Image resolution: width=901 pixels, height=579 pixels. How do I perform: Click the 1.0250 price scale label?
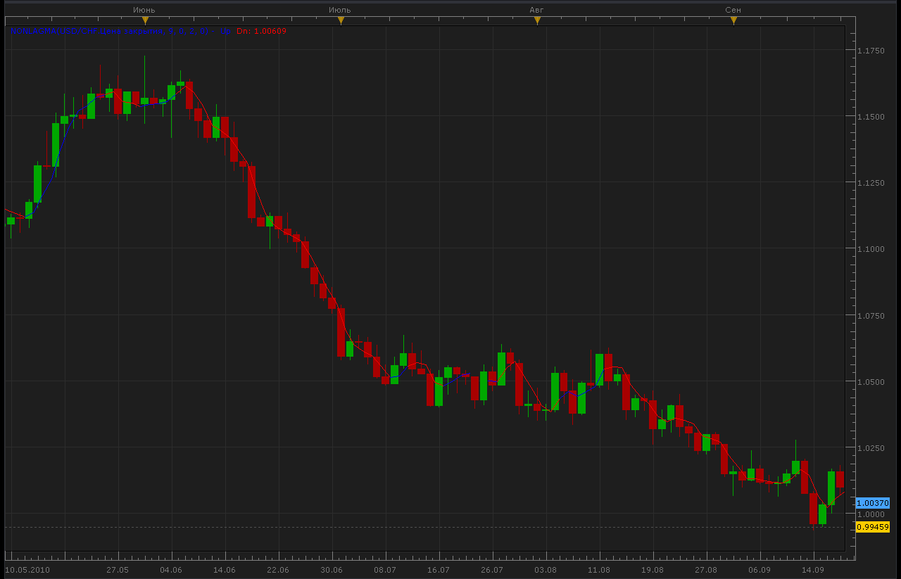pyautogui.click(x=871, y=448)
